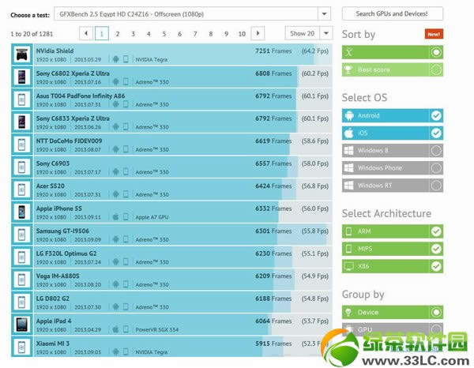Open the Choose a test dropdown
474x368 pixels.
tap(324, 13)
